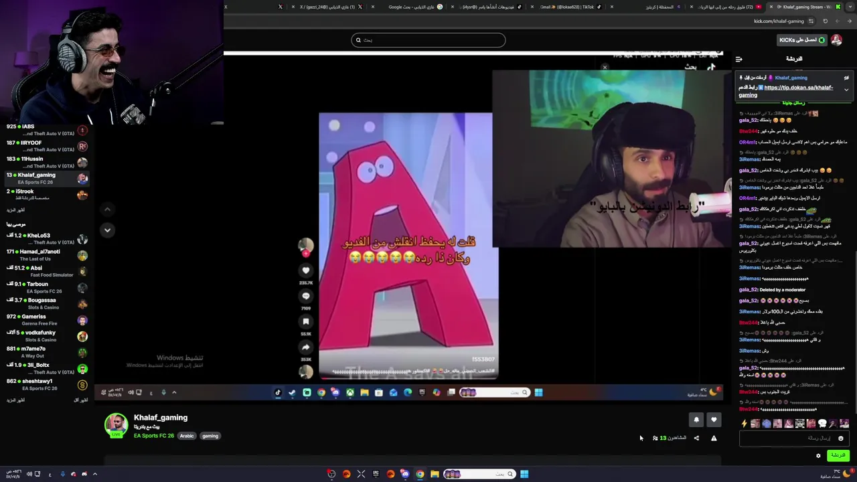Open the Tarboun recommended channel
857x482 pixels.
[x=47, y=287]
